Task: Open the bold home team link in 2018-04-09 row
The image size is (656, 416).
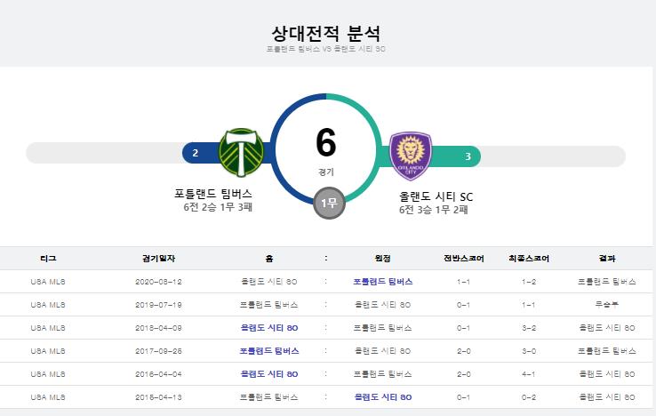Action: click(269, 328)
